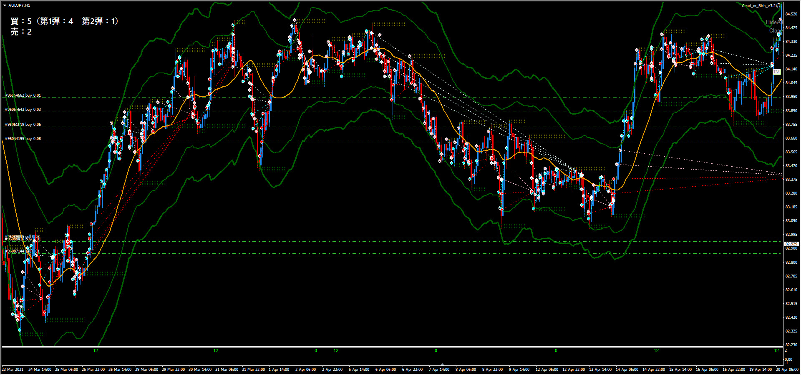Select order #96054662 buy 0.01 line
The height and width of the screenshot is (375, 801).
23,95
